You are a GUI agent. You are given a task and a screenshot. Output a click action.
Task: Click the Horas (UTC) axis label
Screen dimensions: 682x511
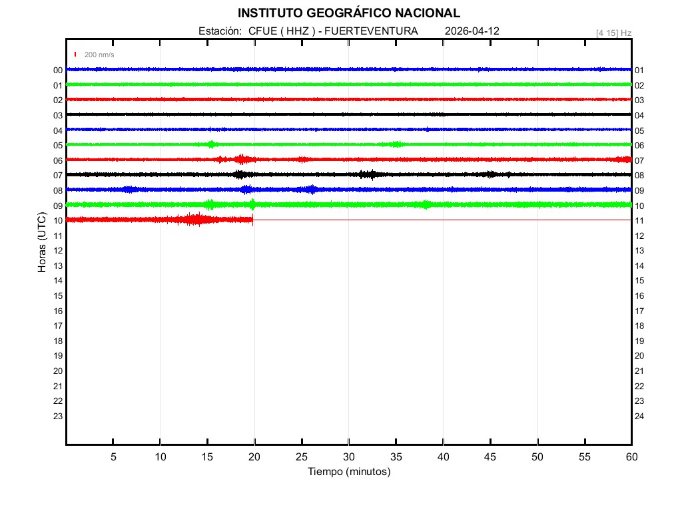coord(42,242)
